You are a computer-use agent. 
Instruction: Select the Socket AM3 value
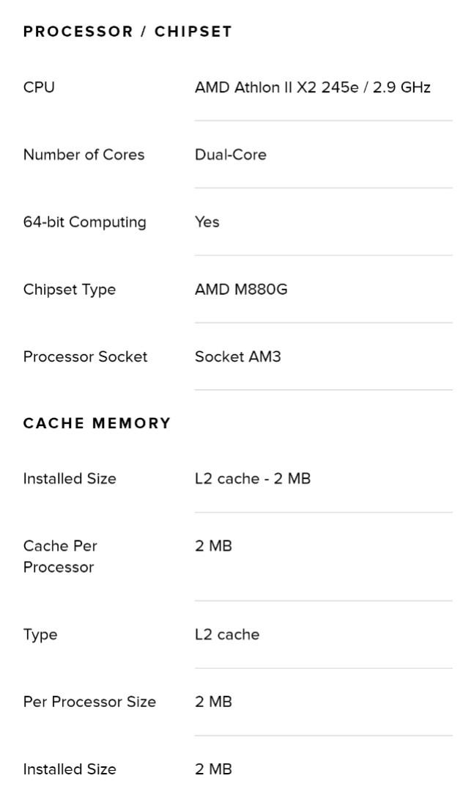coord(237,357)
